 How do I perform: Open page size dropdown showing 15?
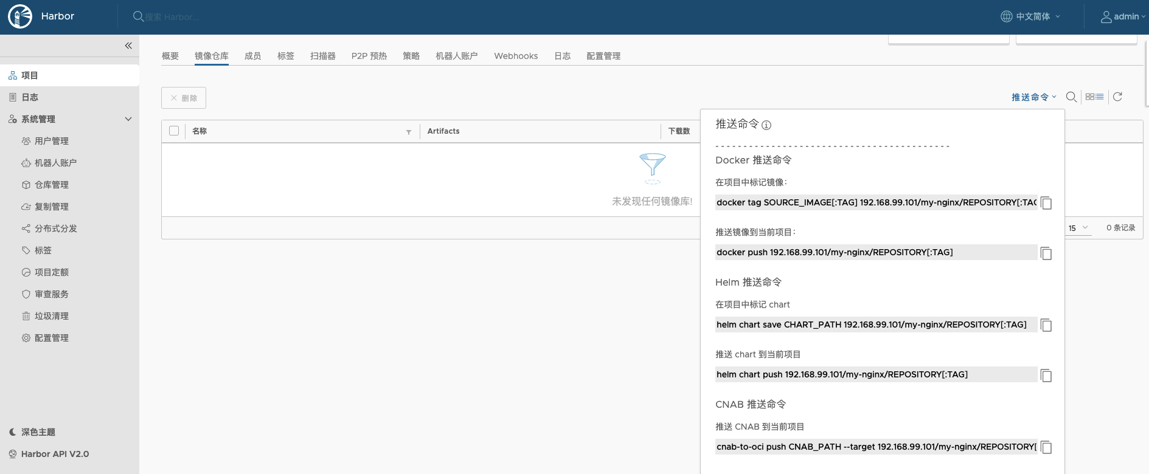coord(1078,228)
